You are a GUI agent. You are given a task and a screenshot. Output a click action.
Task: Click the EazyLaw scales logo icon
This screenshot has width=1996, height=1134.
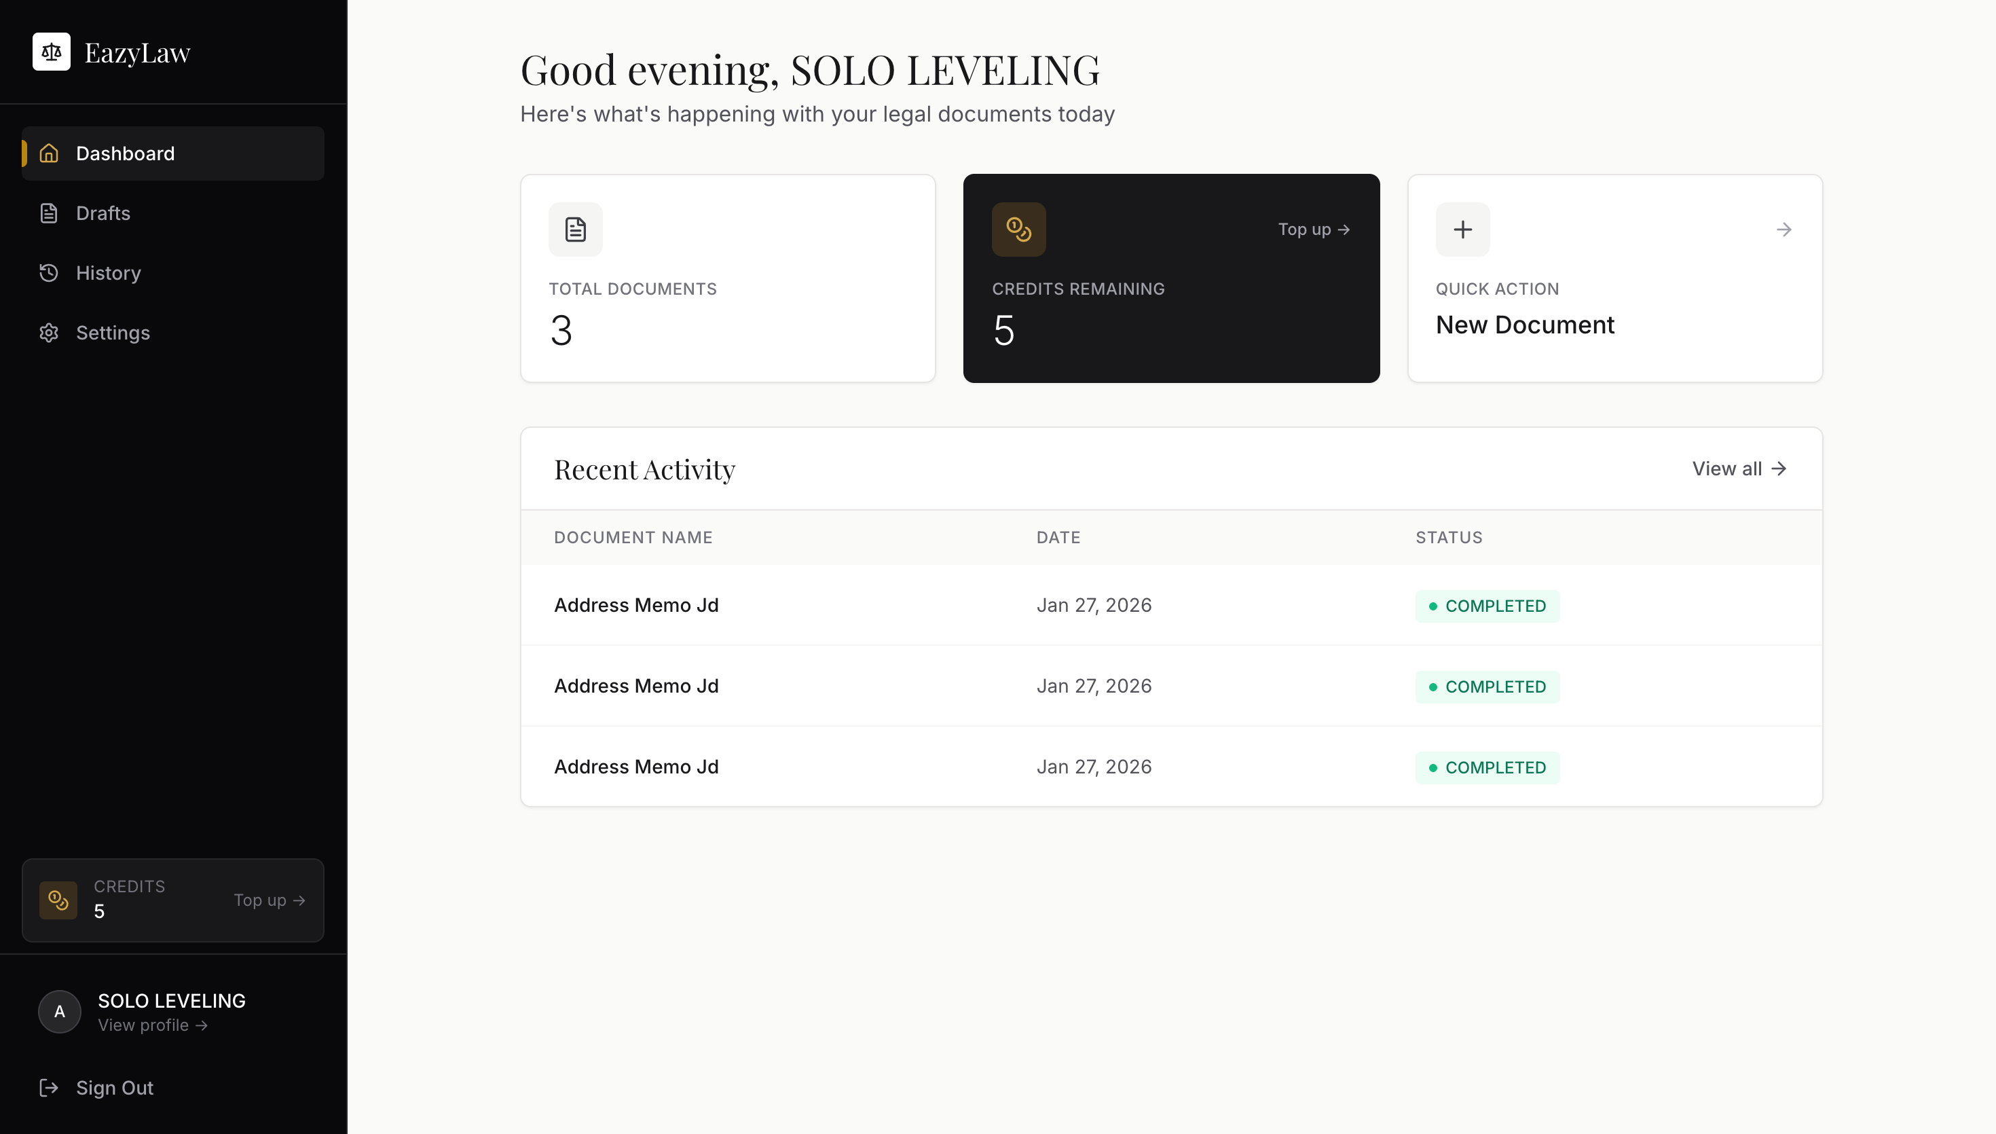pos(52,52)
